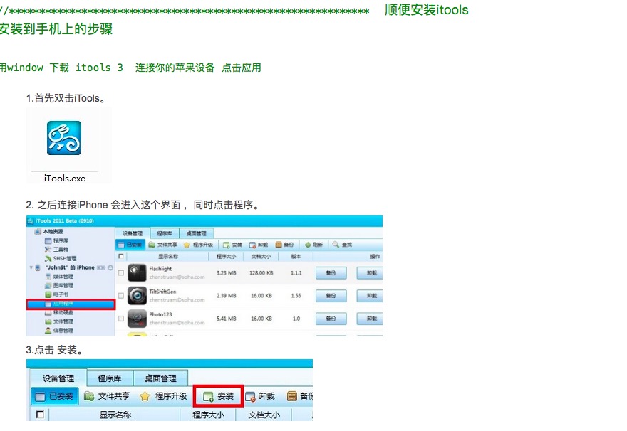Viewport: 627px width, 431px height.
Task: Tick the TiltShiftGen row checkbox
Action: (x=120, y=296)
